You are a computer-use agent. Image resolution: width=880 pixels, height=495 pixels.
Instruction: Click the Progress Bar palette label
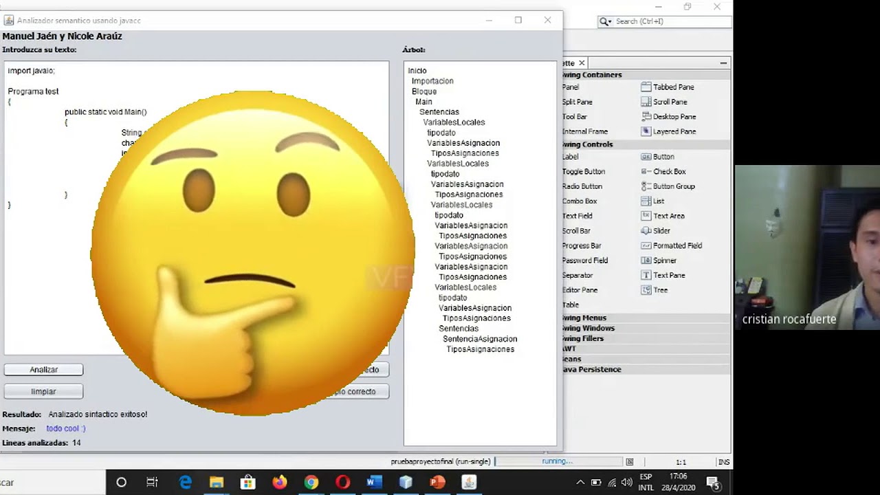click(582, 245)
